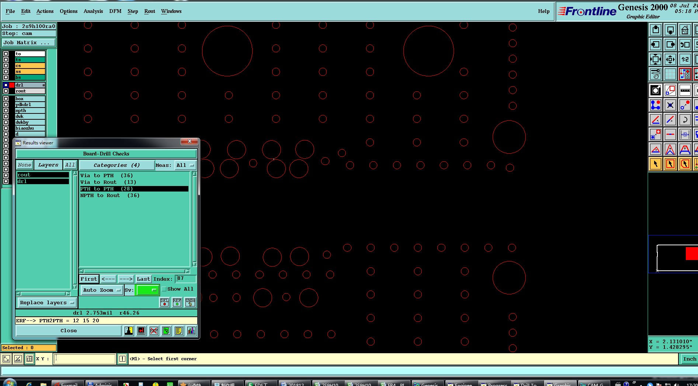Toggle the 'drl' layer checkbox
Screen dimensions: 698x386
pyautogui.click(x=6, y=85)
